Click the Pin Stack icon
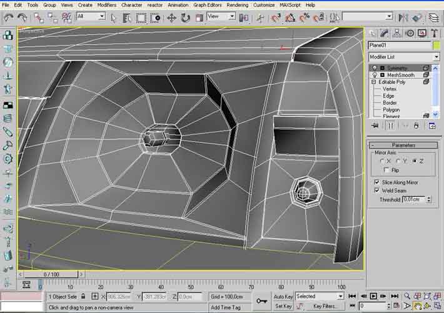 (x=375, y=126)
